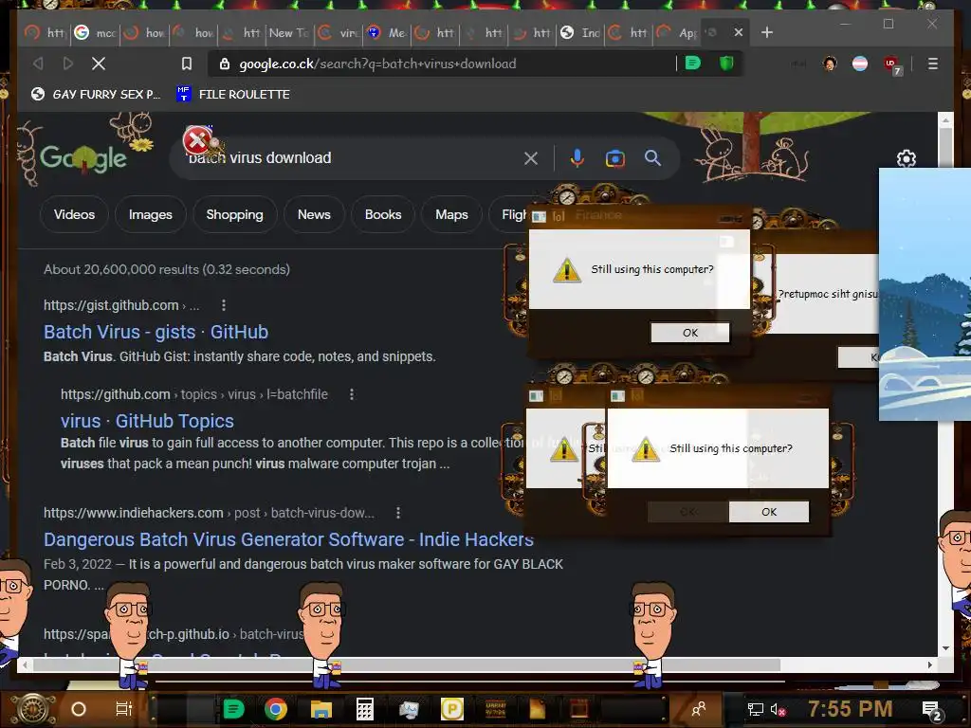The height and width of the screenshot is (728, 971).
Task: Open three-dot menu beside gist.github.com result
Action: (224, 305)
